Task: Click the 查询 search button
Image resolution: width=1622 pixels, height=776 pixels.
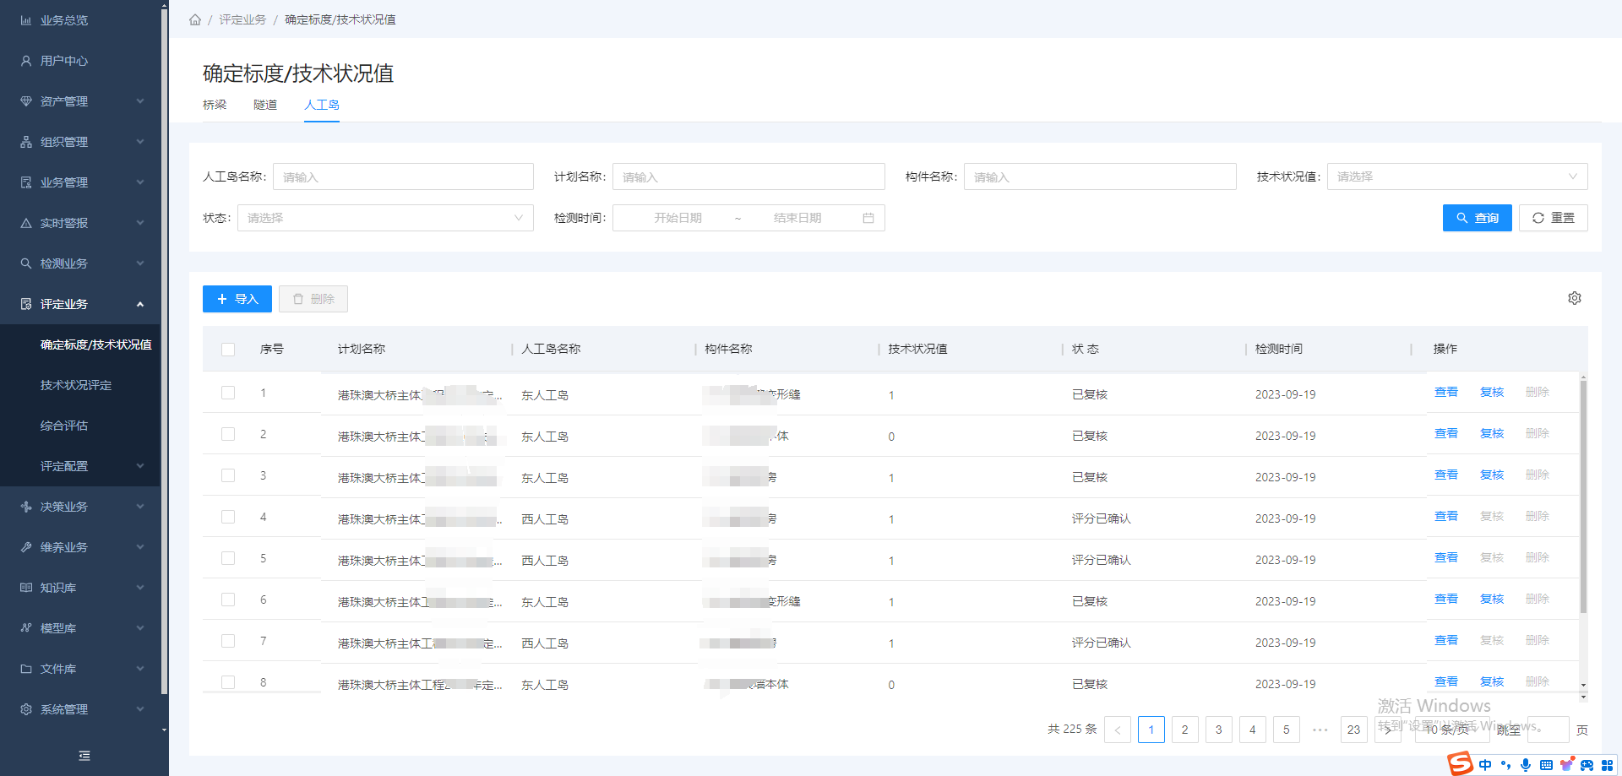Action: 1478,218
